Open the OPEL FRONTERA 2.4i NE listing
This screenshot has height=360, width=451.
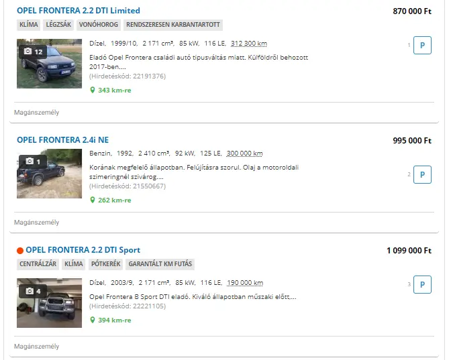pos(62,140)
